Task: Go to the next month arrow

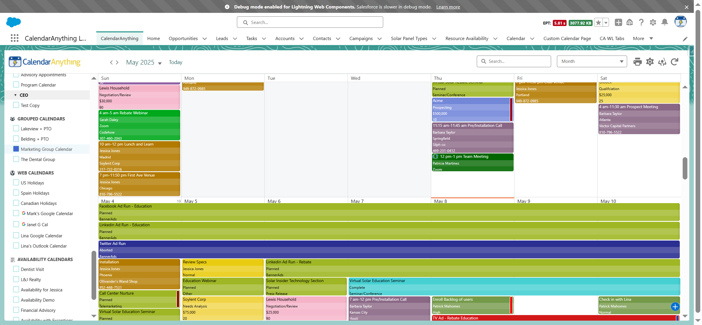Action: (117, 62)
